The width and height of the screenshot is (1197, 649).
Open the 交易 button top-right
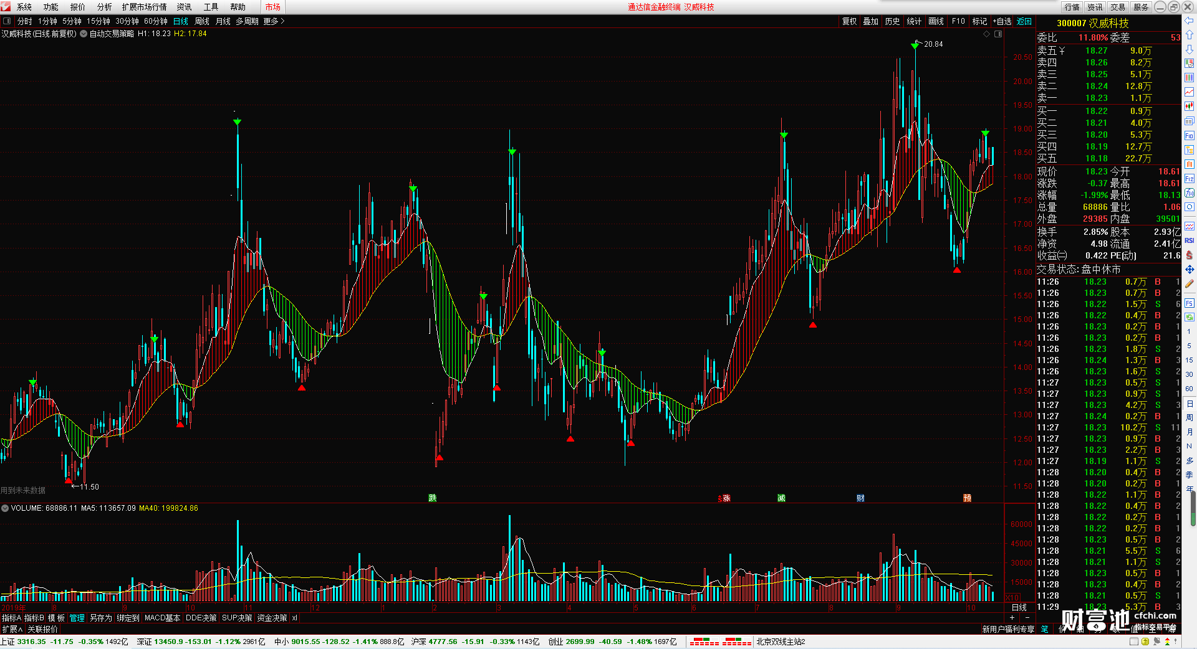tap(1118, 7)
